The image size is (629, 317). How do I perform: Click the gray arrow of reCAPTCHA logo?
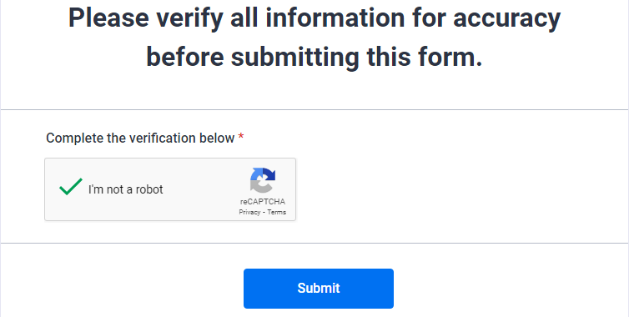(259, 187)
